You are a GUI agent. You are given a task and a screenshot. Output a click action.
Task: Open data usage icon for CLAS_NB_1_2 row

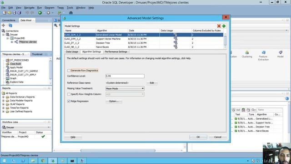click(176, 47)
